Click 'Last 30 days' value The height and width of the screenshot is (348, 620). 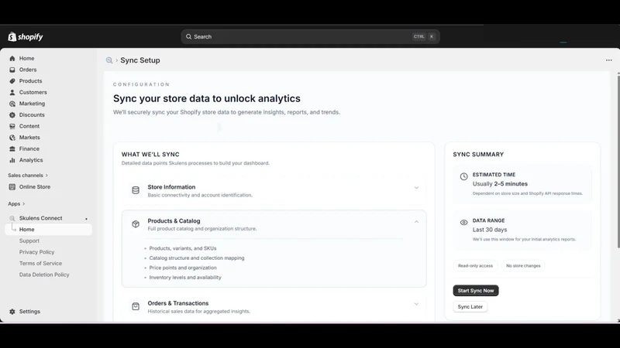pos(490,230)
